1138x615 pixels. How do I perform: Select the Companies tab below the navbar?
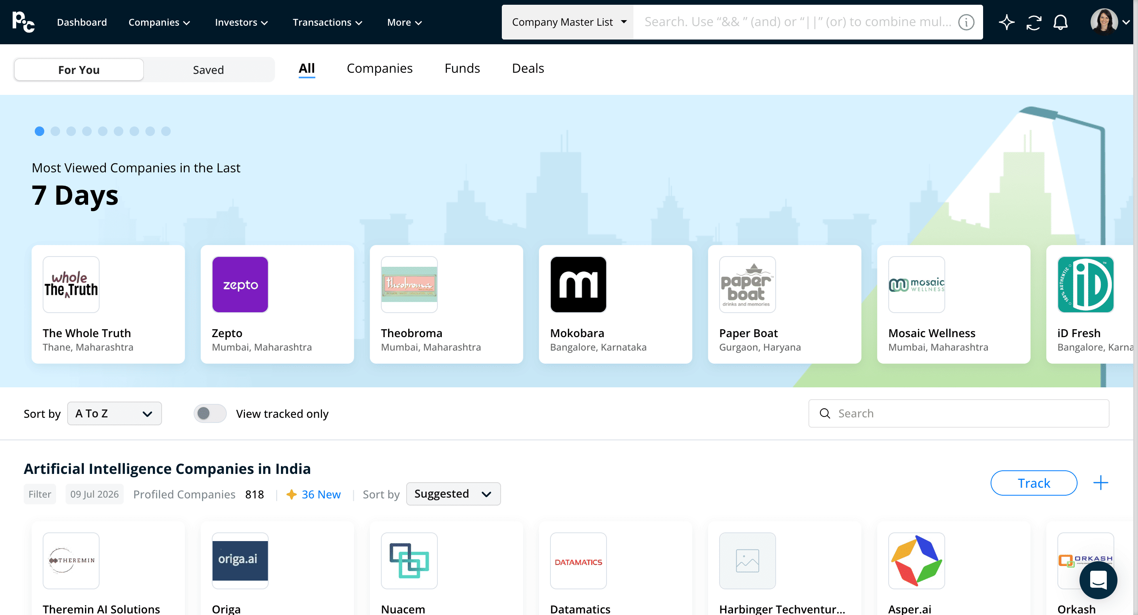click(x=379, y=68)
